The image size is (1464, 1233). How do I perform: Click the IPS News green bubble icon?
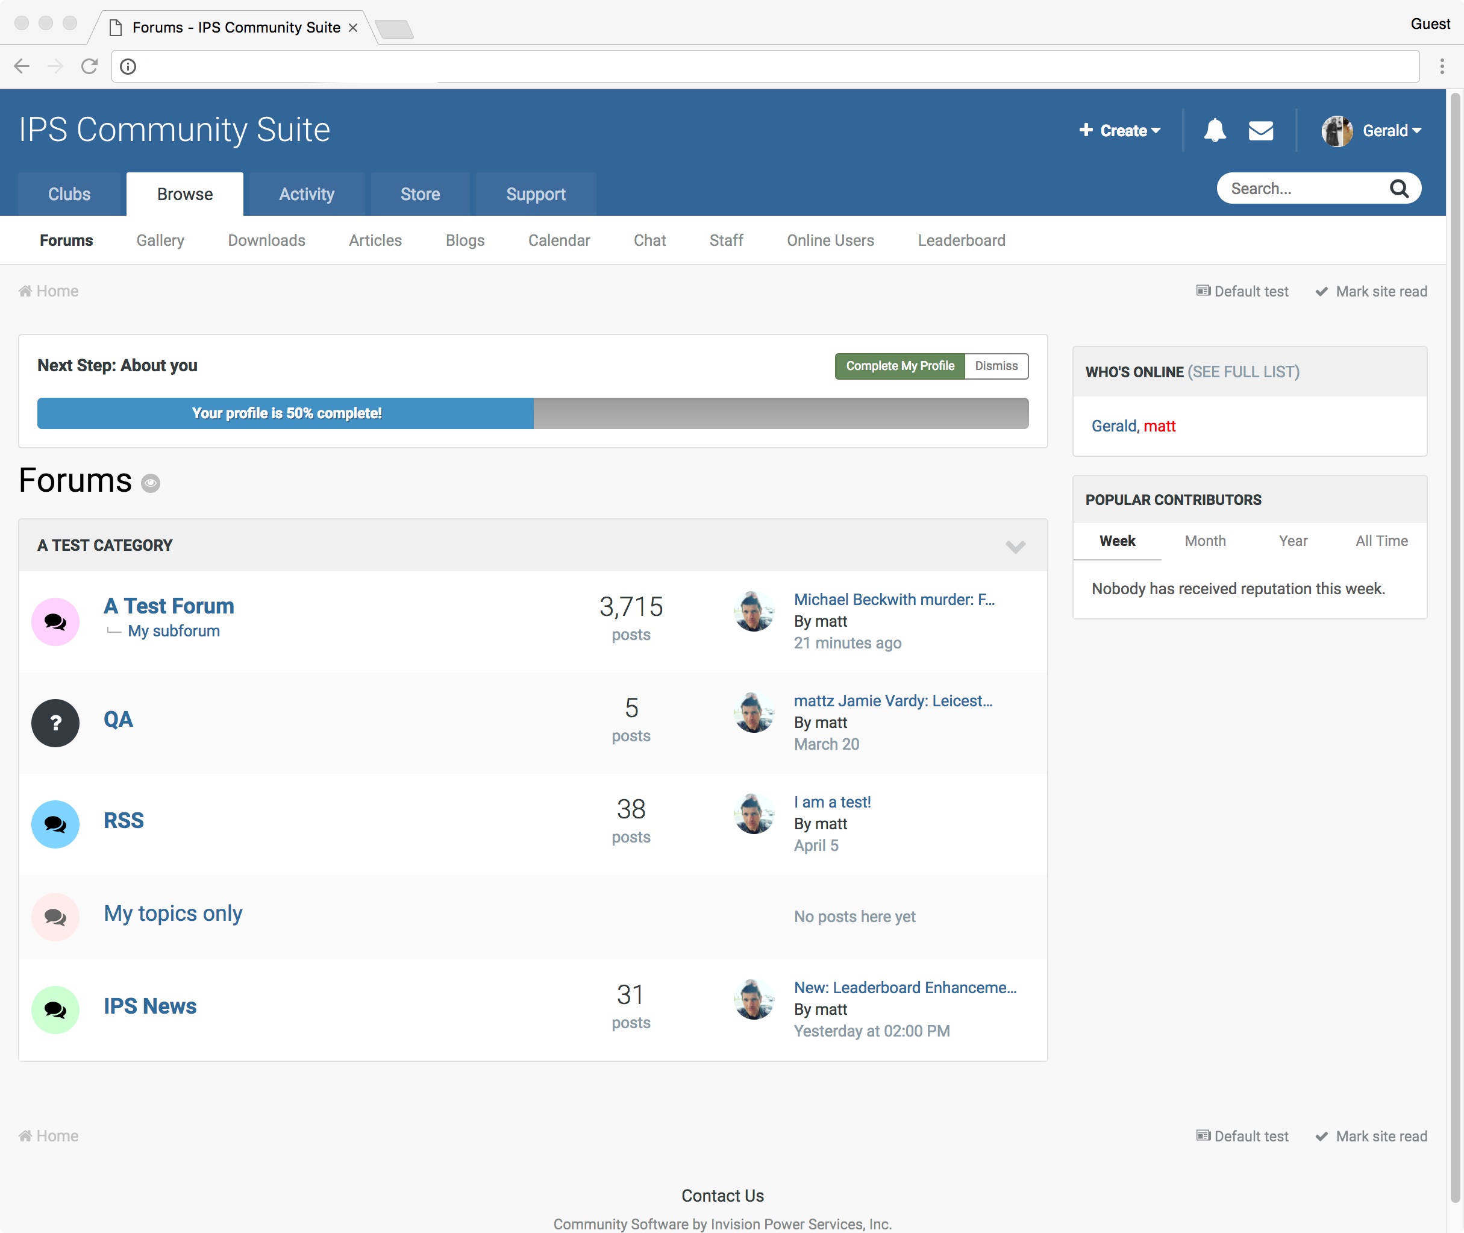pos(55,1009)
